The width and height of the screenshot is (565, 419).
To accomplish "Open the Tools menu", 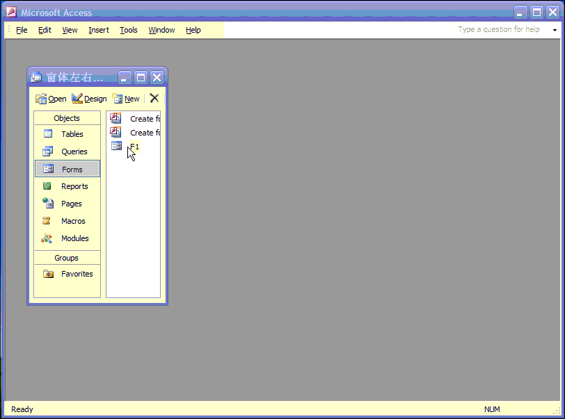I will click(128, 30).
